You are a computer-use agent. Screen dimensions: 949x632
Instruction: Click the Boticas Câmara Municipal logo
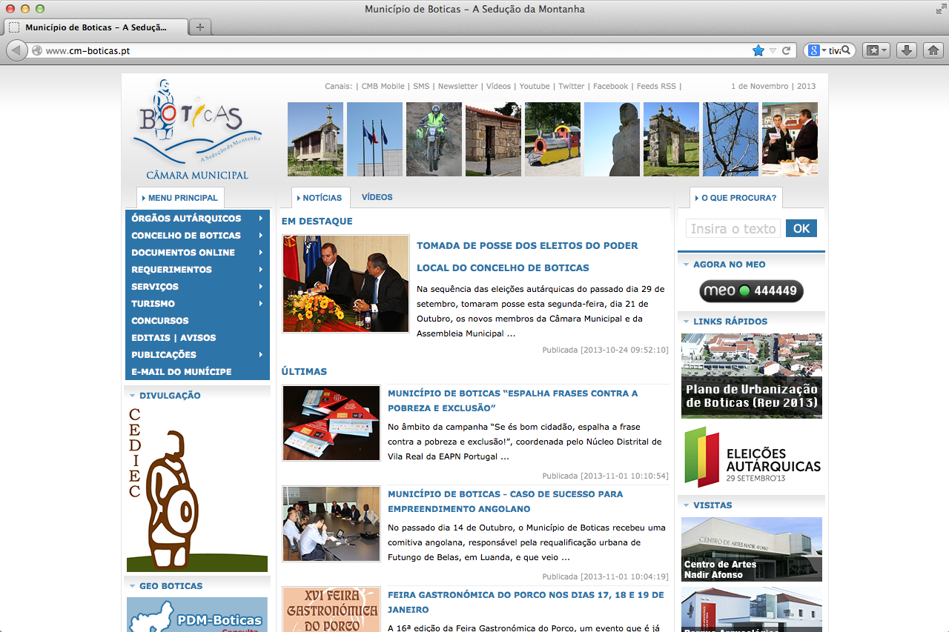click(x=198, y=130)
